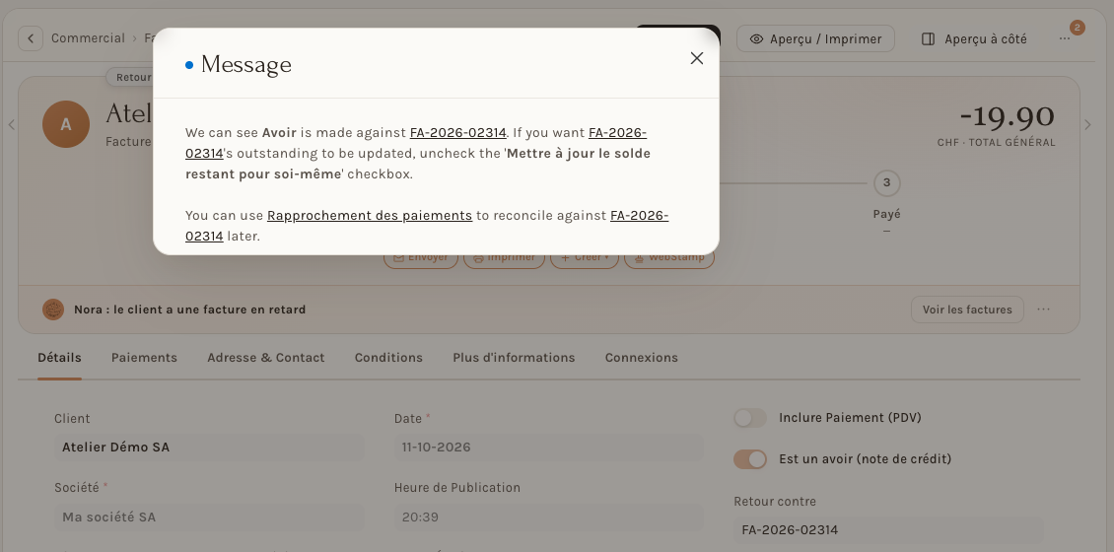The height and width of the screenshot is (552, 1114).
Task: Click the Date field 11-10-2026
Action: coord(548,448)
